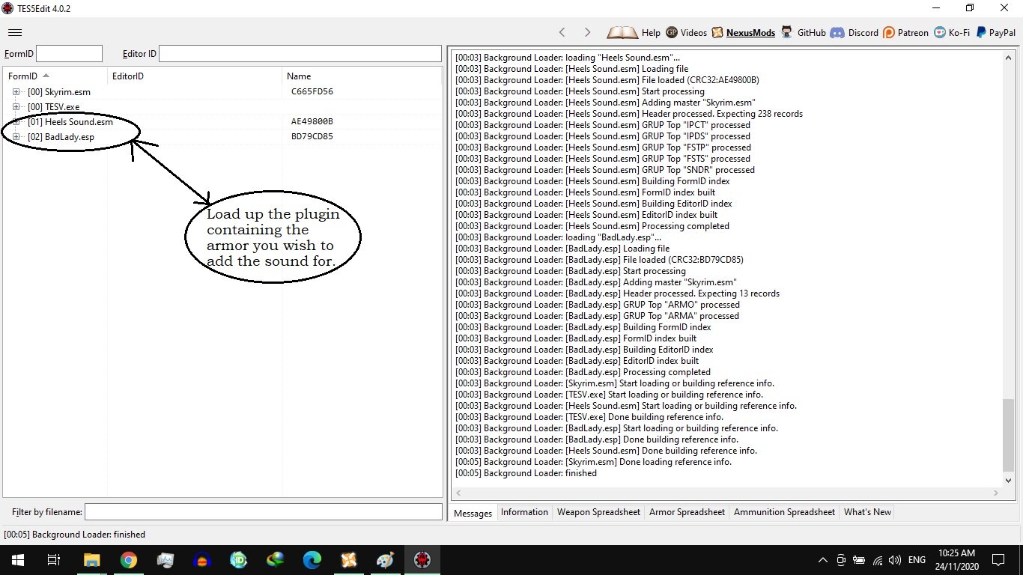Click the messages scrollbar down arrow

[1008, 480]
